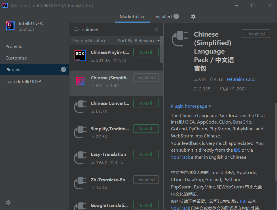The width and height of the screenshot is (277, 210).
Task: Install the Easy-Translation plugin
Action: tap(146, 154)
